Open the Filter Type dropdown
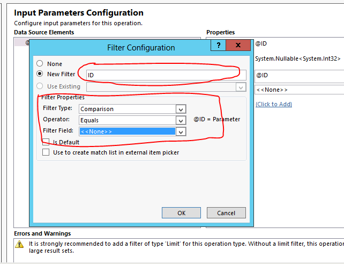This screenshot has height=264, width=344. tap(181, 109)
